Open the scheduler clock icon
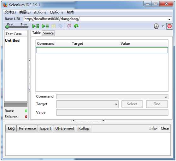This screenshot has width=176, height=161. (156, 26)
